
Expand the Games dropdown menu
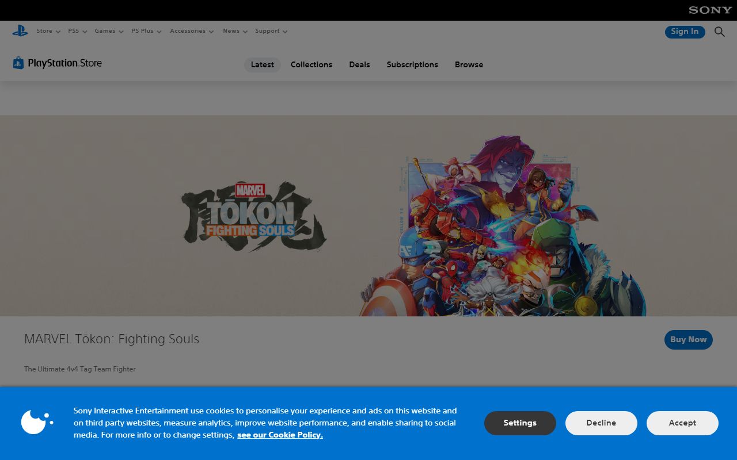pos(109,31)
